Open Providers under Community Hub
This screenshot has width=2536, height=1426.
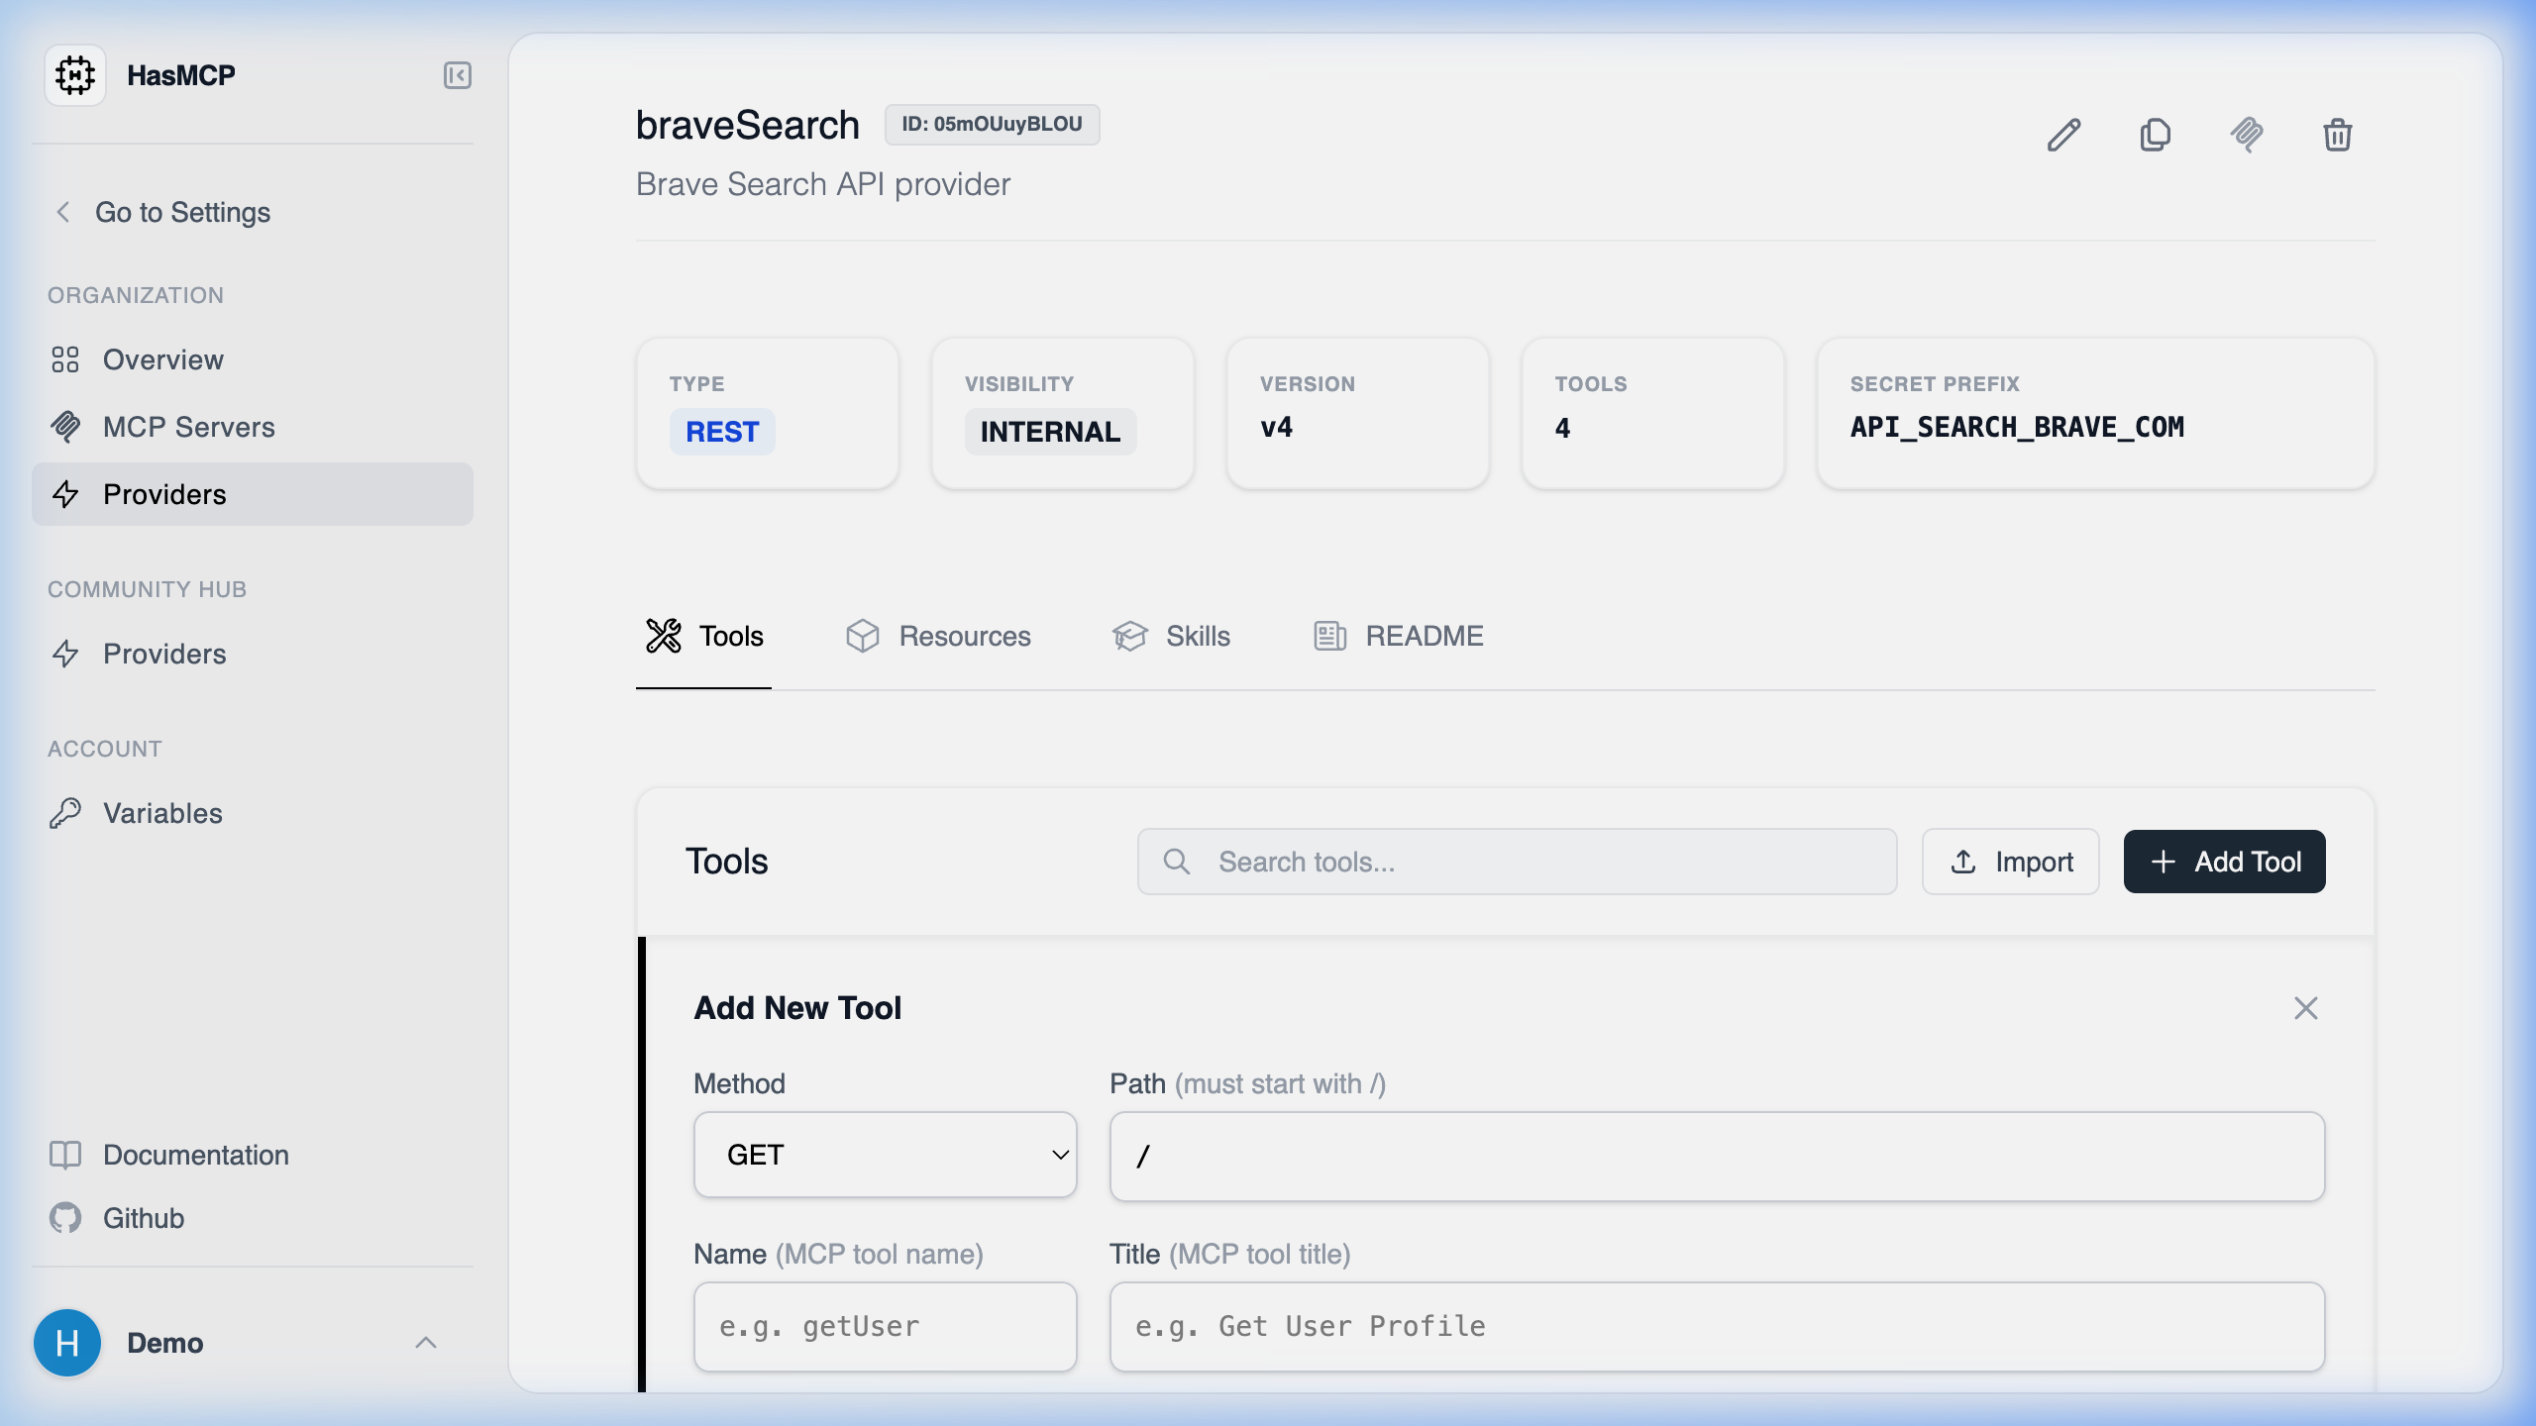pos(164,654)
